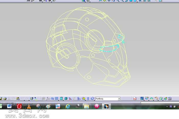Image resolution: width=179 pixels, height=119 pixels.
Task: Click the blue cylinder Body icon
Action: click(x=61, y=99)
